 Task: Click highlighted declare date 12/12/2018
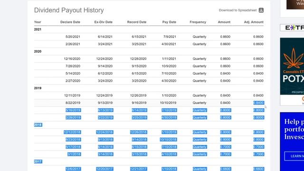click(72, 132)
